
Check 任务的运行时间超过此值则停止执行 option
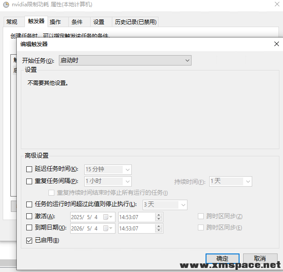pyautogui.click(x=29, y=204)
